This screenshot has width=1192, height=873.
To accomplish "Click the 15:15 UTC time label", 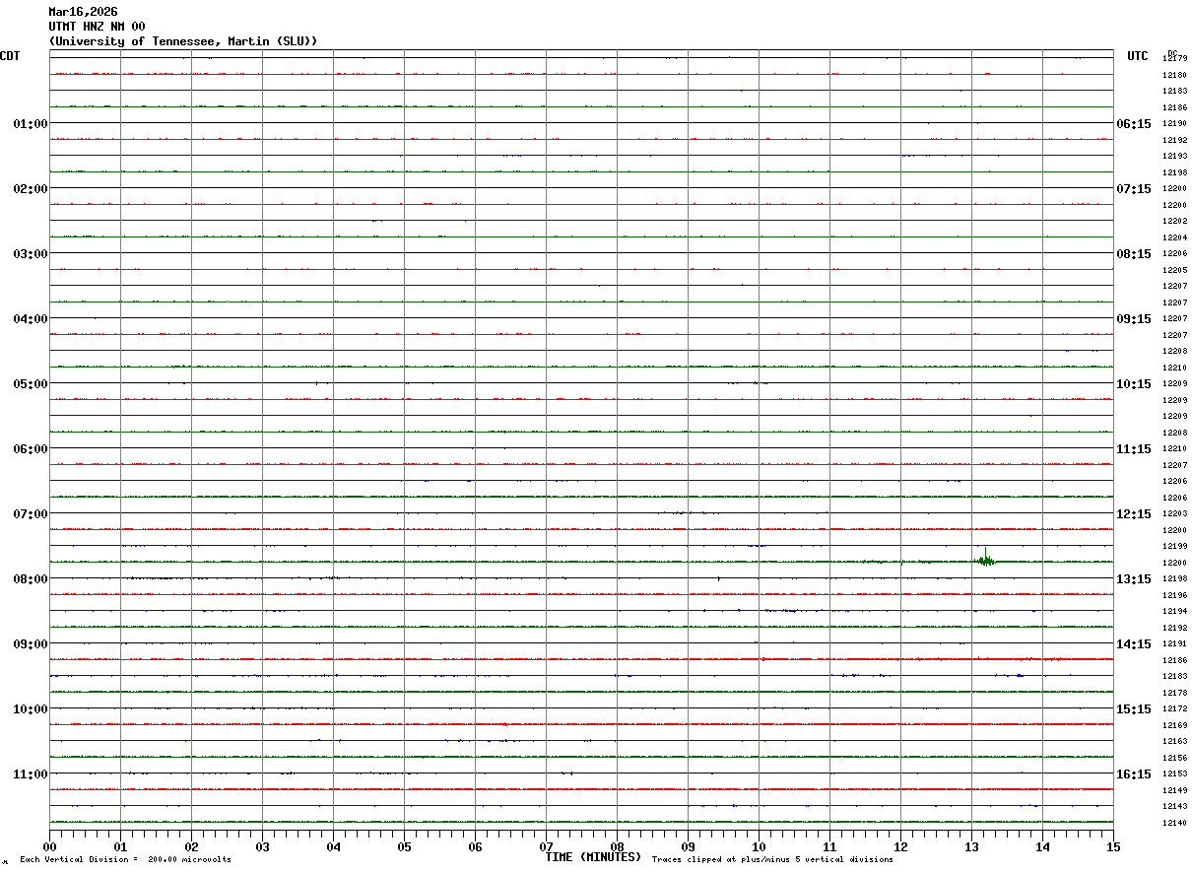I will tap(1133, 708).
